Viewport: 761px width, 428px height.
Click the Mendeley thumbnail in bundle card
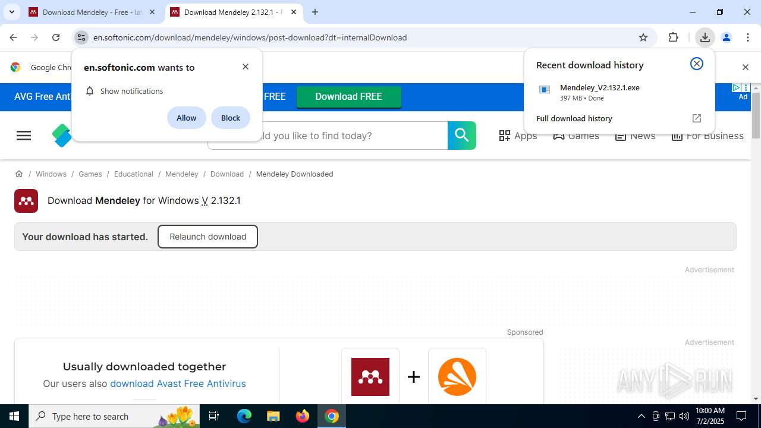point(370,377)
